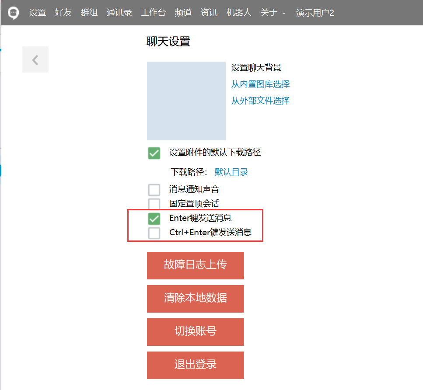
Task: Enable the 消息通知声音 checkbox
Action: [x=154, y=190]
